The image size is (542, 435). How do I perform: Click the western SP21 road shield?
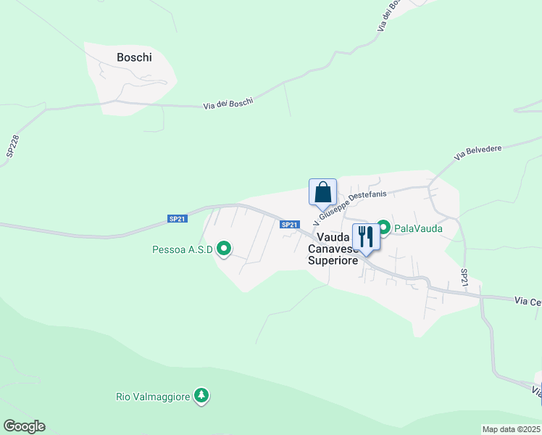(x=178, y=219)
